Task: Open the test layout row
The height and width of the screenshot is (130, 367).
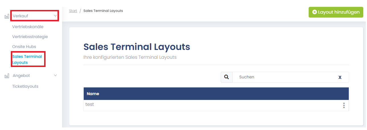Action: [90, 104]
